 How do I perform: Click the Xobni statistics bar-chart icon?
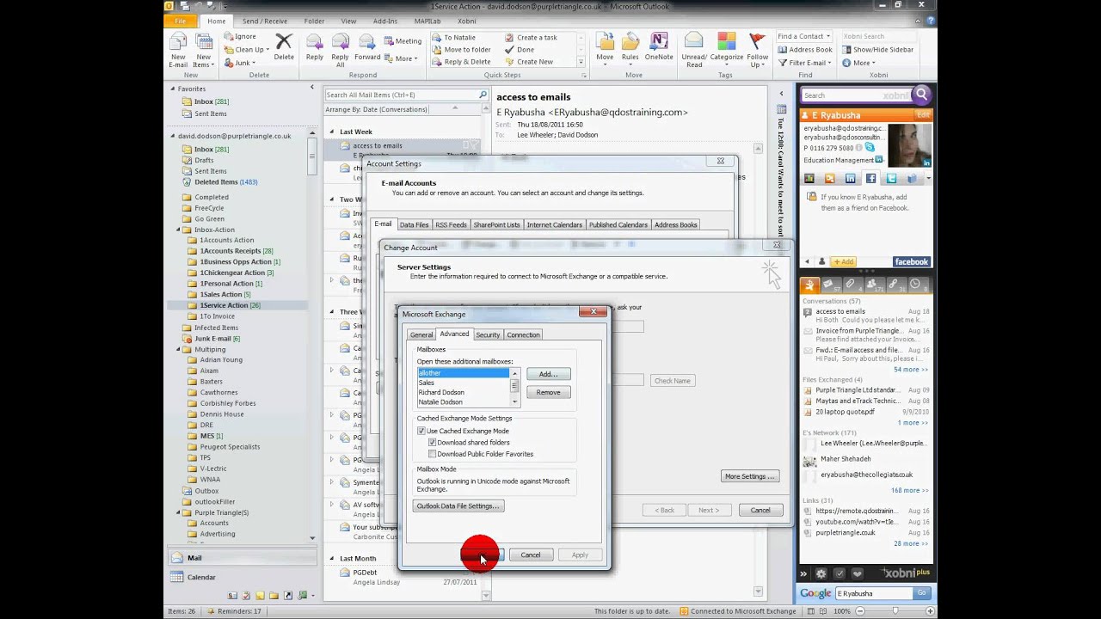tap(809, 179)
